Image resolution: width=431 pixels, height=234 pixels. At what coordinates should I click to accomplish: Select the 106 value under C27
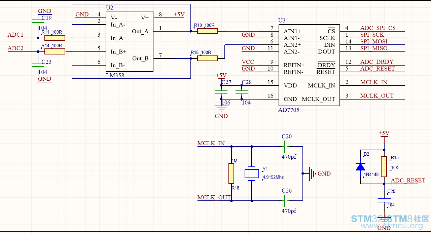click(226, 103)
